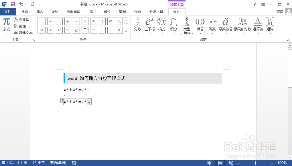Insert the less-than symbol

(119, 21)
